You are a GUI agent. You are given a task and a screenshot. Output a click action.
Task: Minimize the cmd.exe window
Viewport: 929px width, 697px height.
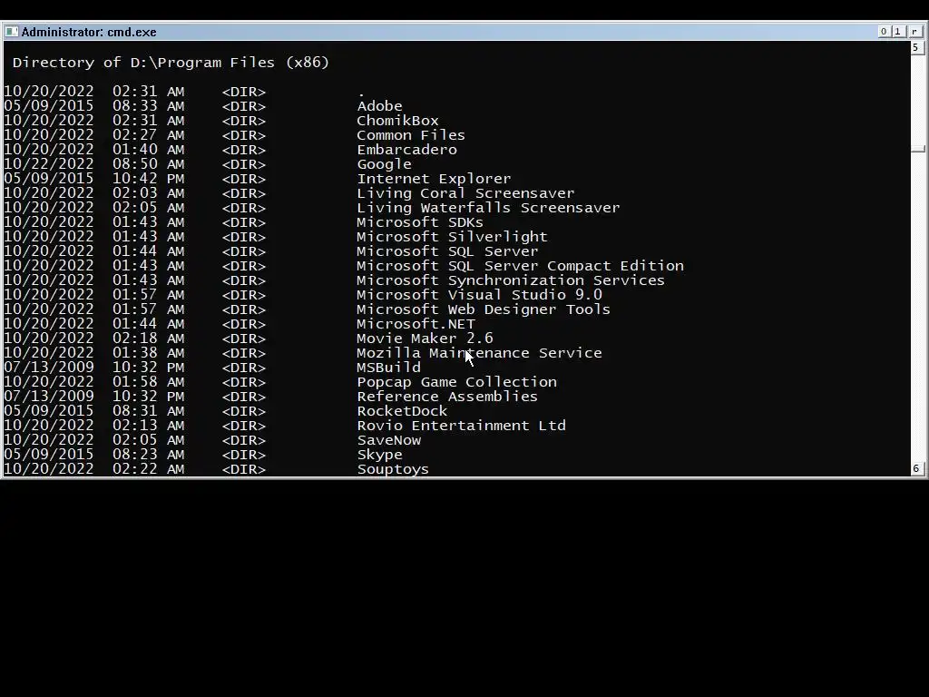click(x=884, y=32)
